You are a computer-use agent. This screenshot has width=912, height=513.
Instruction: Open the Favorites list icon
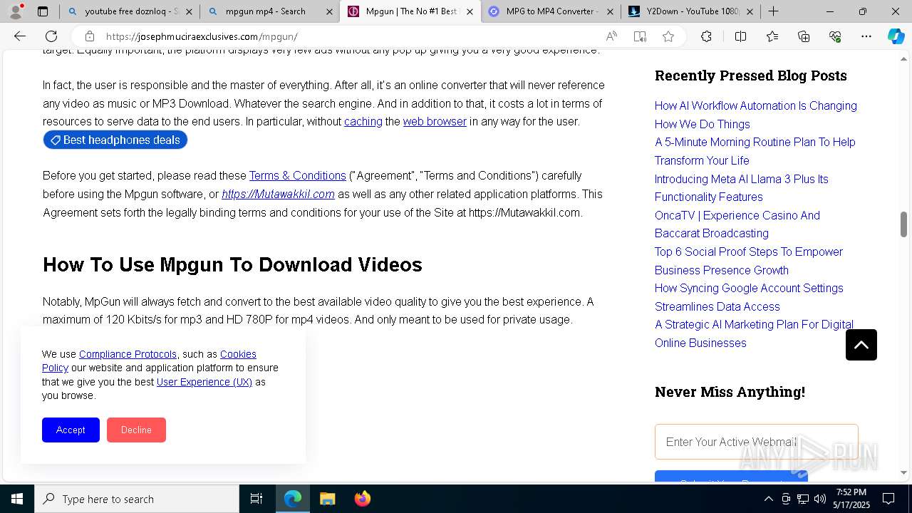(772, 36)
